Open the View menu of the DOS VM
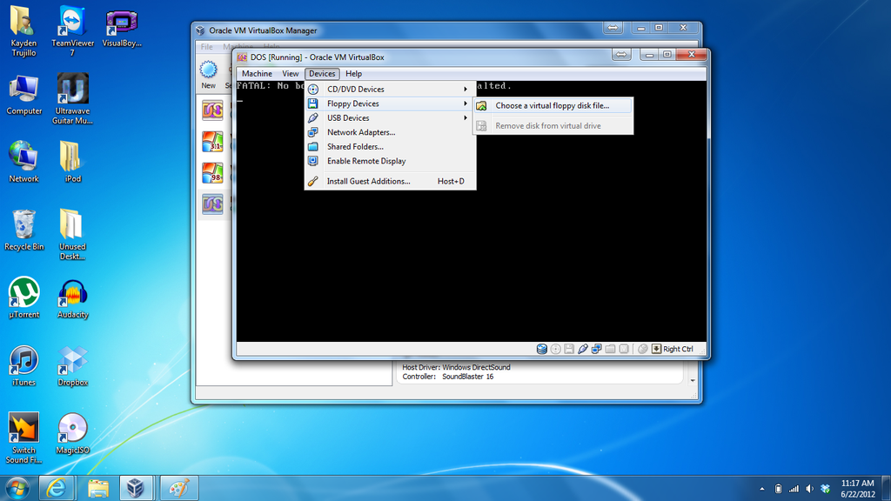 click(x=291, y=74)
